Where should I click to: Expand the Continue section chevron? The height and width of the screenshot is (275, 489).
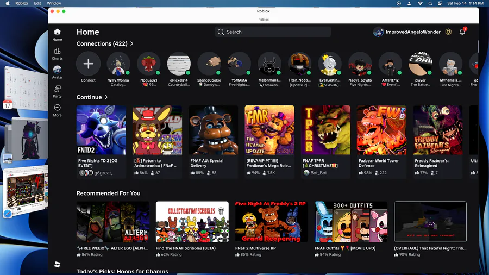pyautogui.click(x=106, y=97)
